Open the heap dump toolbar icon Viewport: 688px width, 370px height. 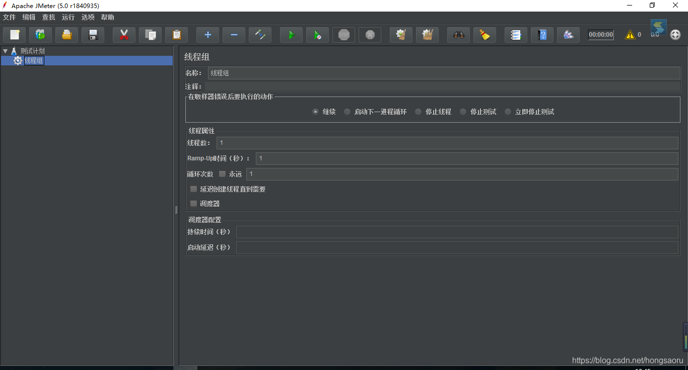[x=568, y=35]
